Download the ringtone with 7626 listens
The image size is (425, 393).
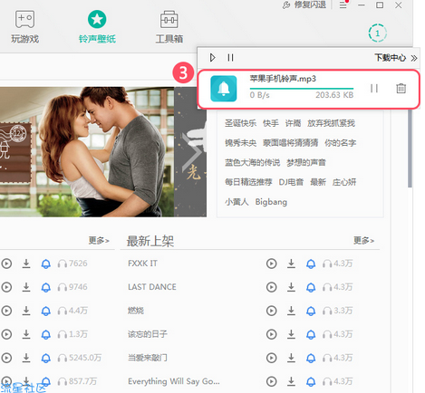tap(26, 264)
